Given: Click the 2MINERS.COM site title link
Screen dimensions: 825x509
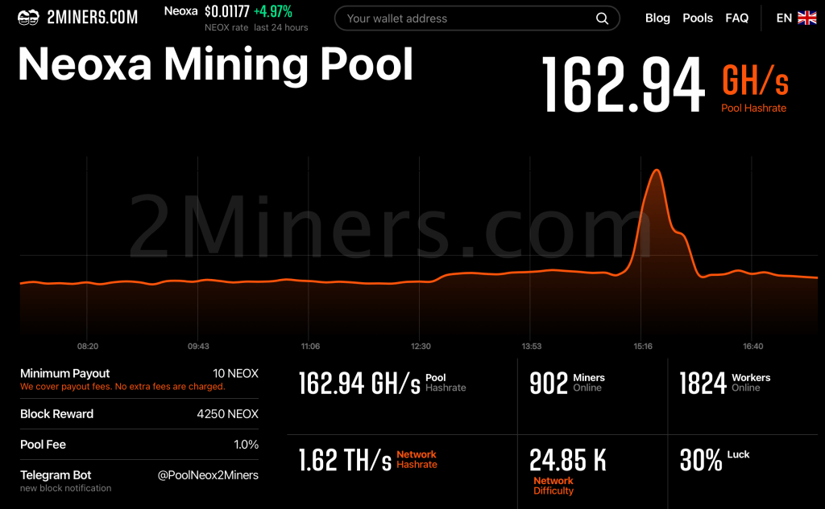Looking at the screenshot, I should click(x=91, y=16).
